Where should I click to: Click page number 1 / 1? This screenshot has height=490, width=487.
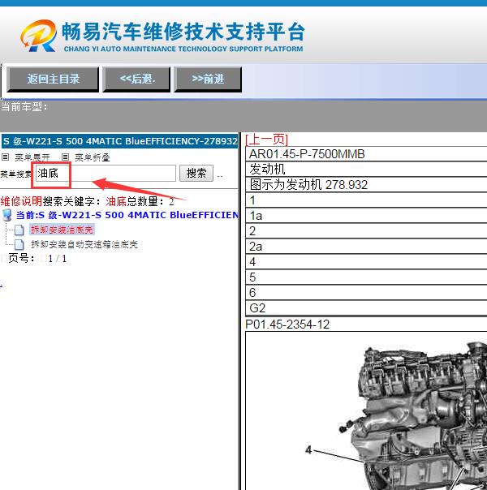click(57, 259)
